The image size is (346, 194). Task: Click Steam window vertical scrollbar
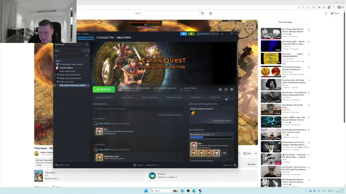[237, 57]
